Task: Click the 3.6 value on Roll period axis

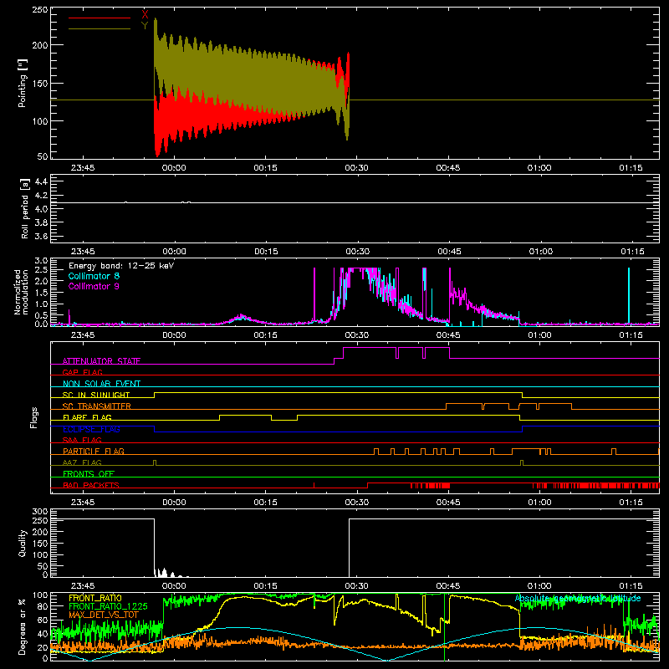Action: tap(41, 236)
